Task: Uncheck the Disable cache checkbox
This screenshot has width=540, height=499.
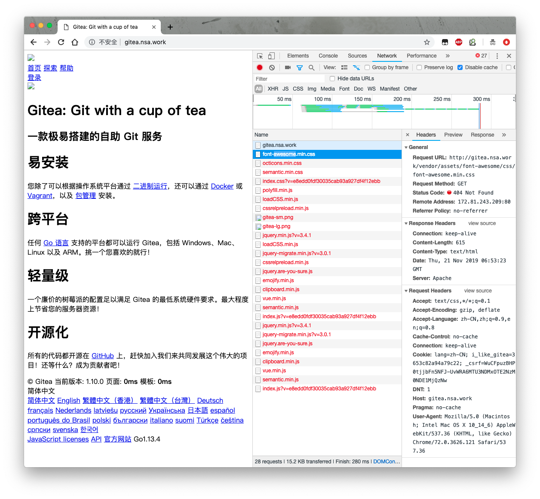Action: click(460, 67)
